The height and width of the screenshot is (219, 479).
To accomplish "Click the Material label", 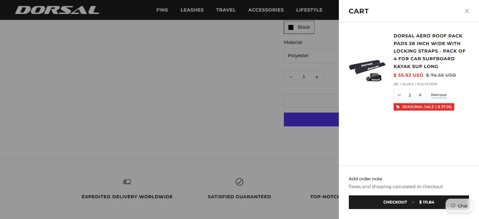I will pos(293,42).
